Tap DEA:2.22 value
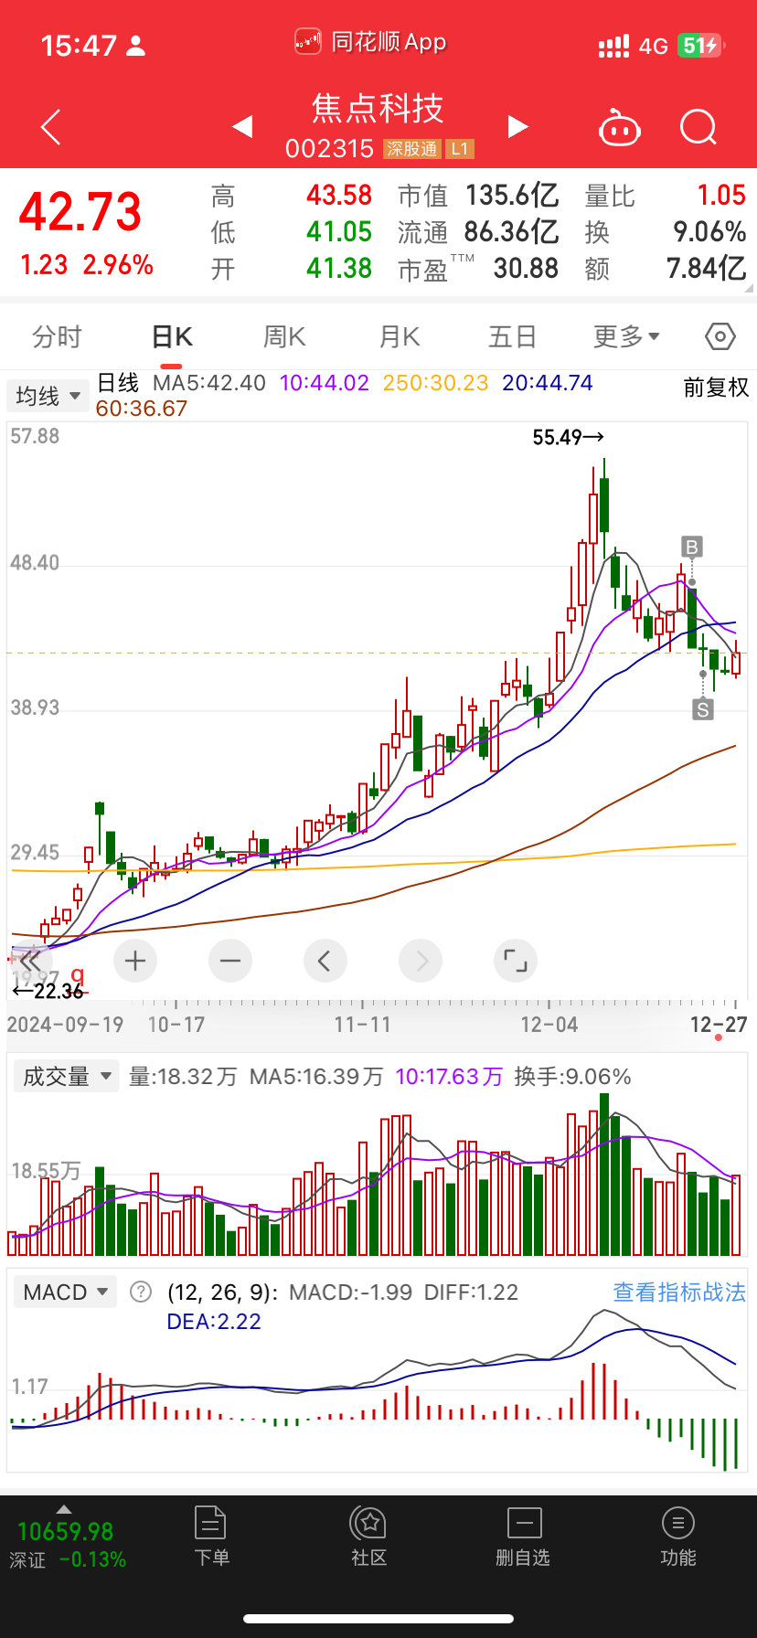 point(214,1322)
